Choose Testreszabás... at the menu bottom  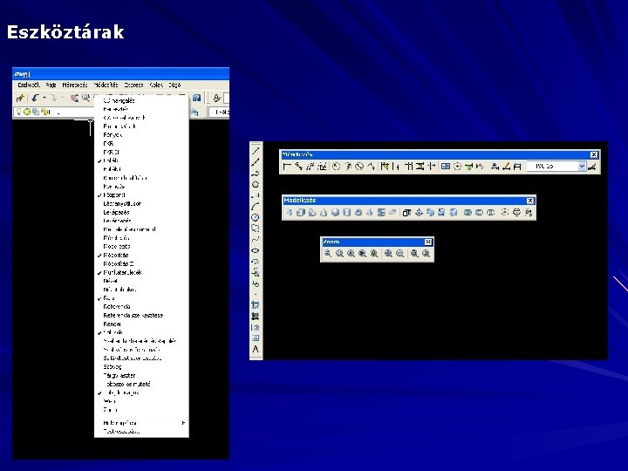(x=141, y=432)
